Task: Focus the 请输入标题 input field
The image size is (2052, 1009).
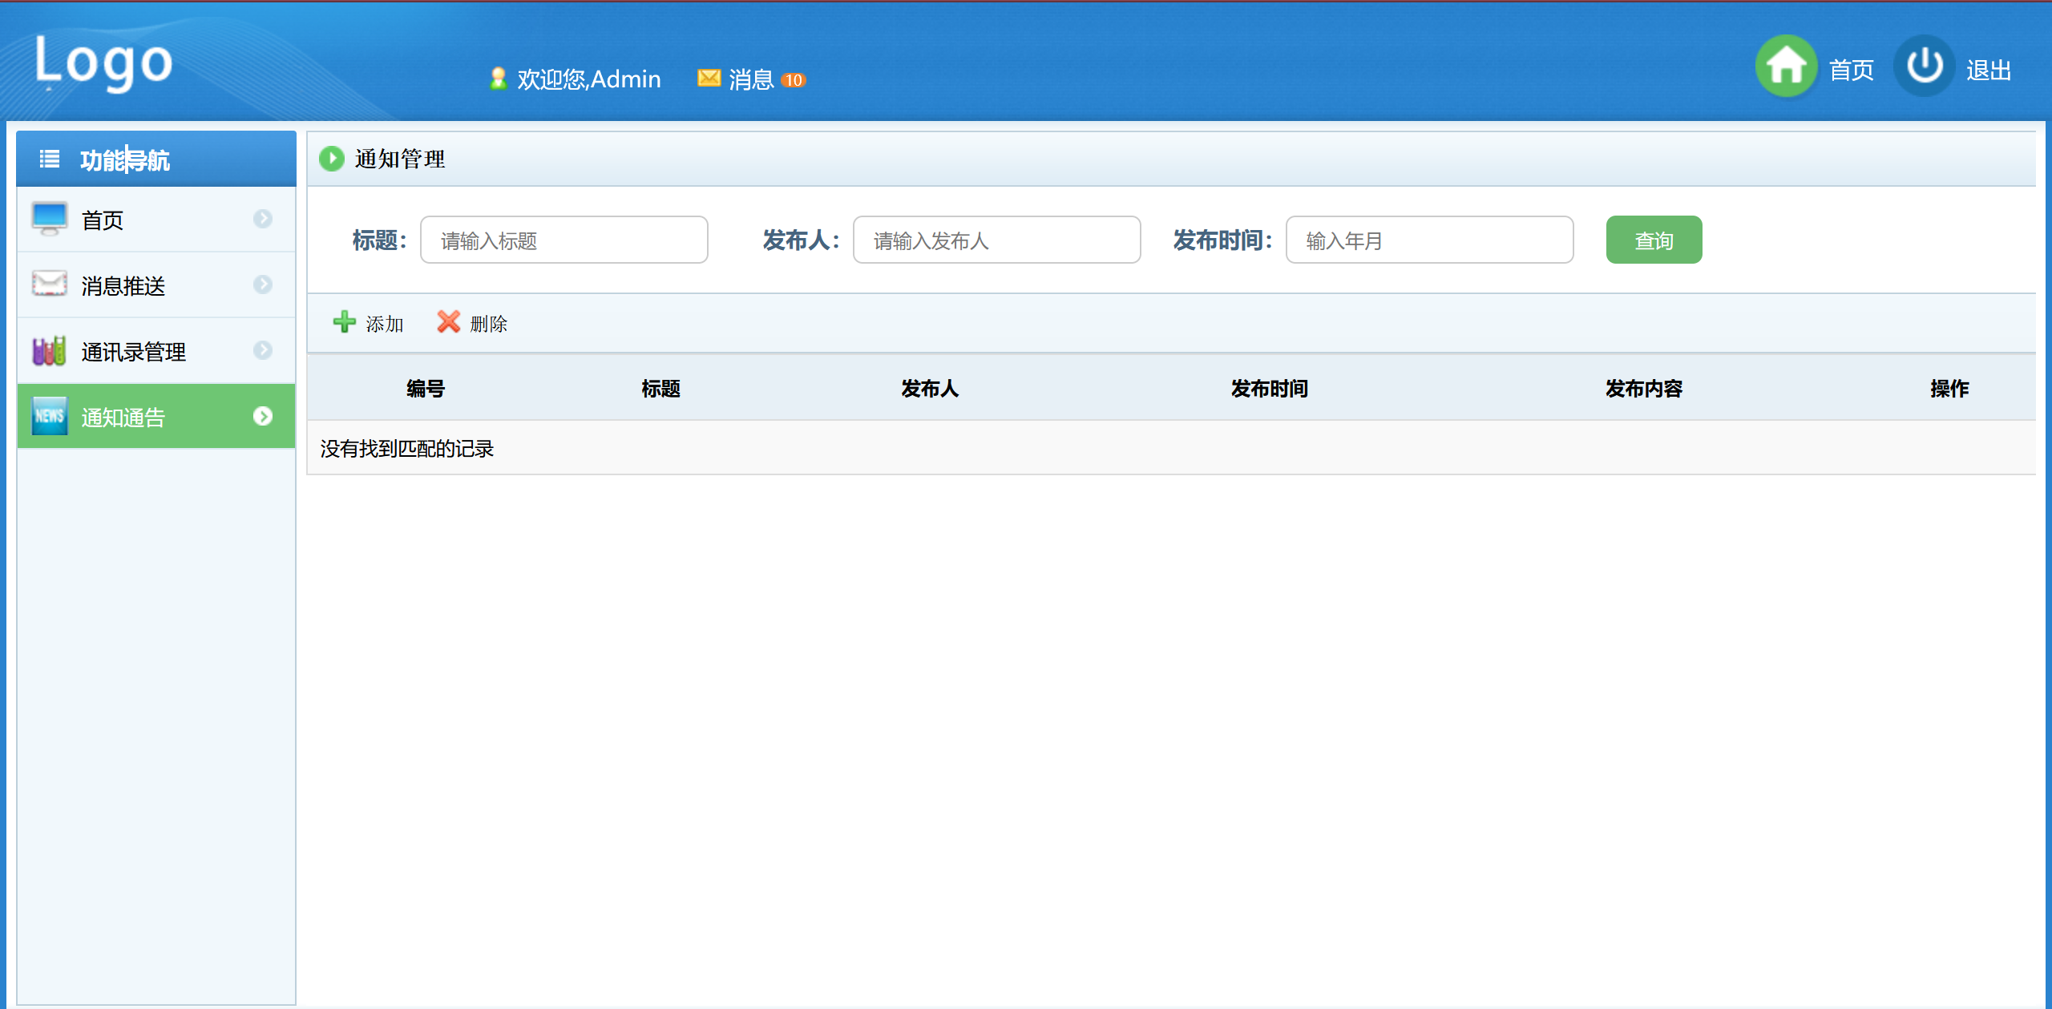Action: coord(563,240)
